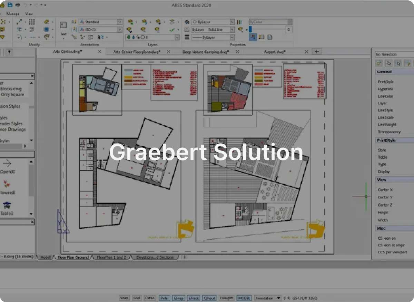The image size is (414, 302).
Task: Click the Save disk icon in quick access toolbar
Action: coord(10,5)
